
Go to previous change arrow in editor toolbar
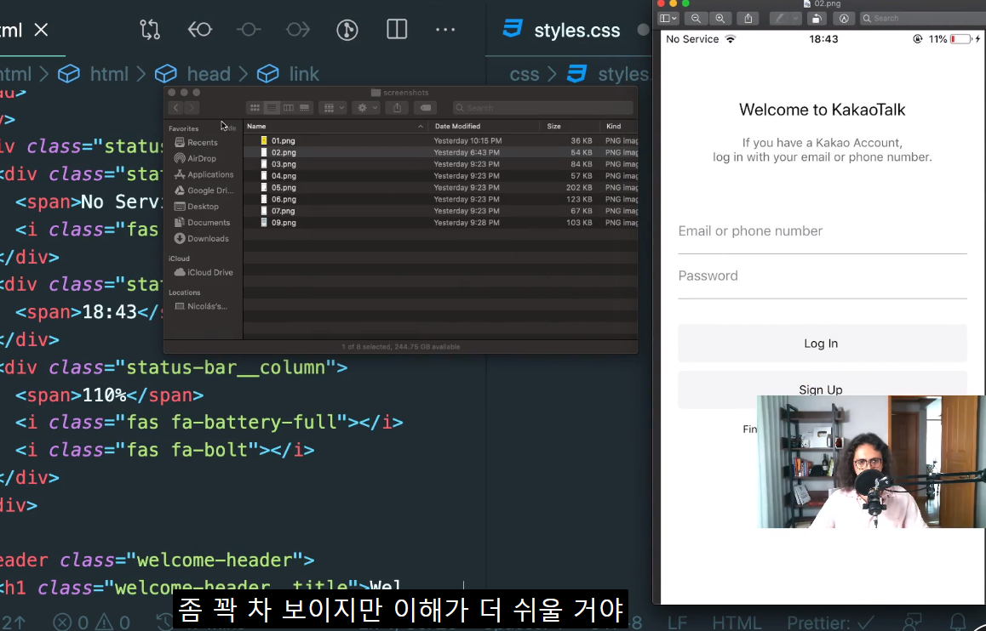[199, 30]
